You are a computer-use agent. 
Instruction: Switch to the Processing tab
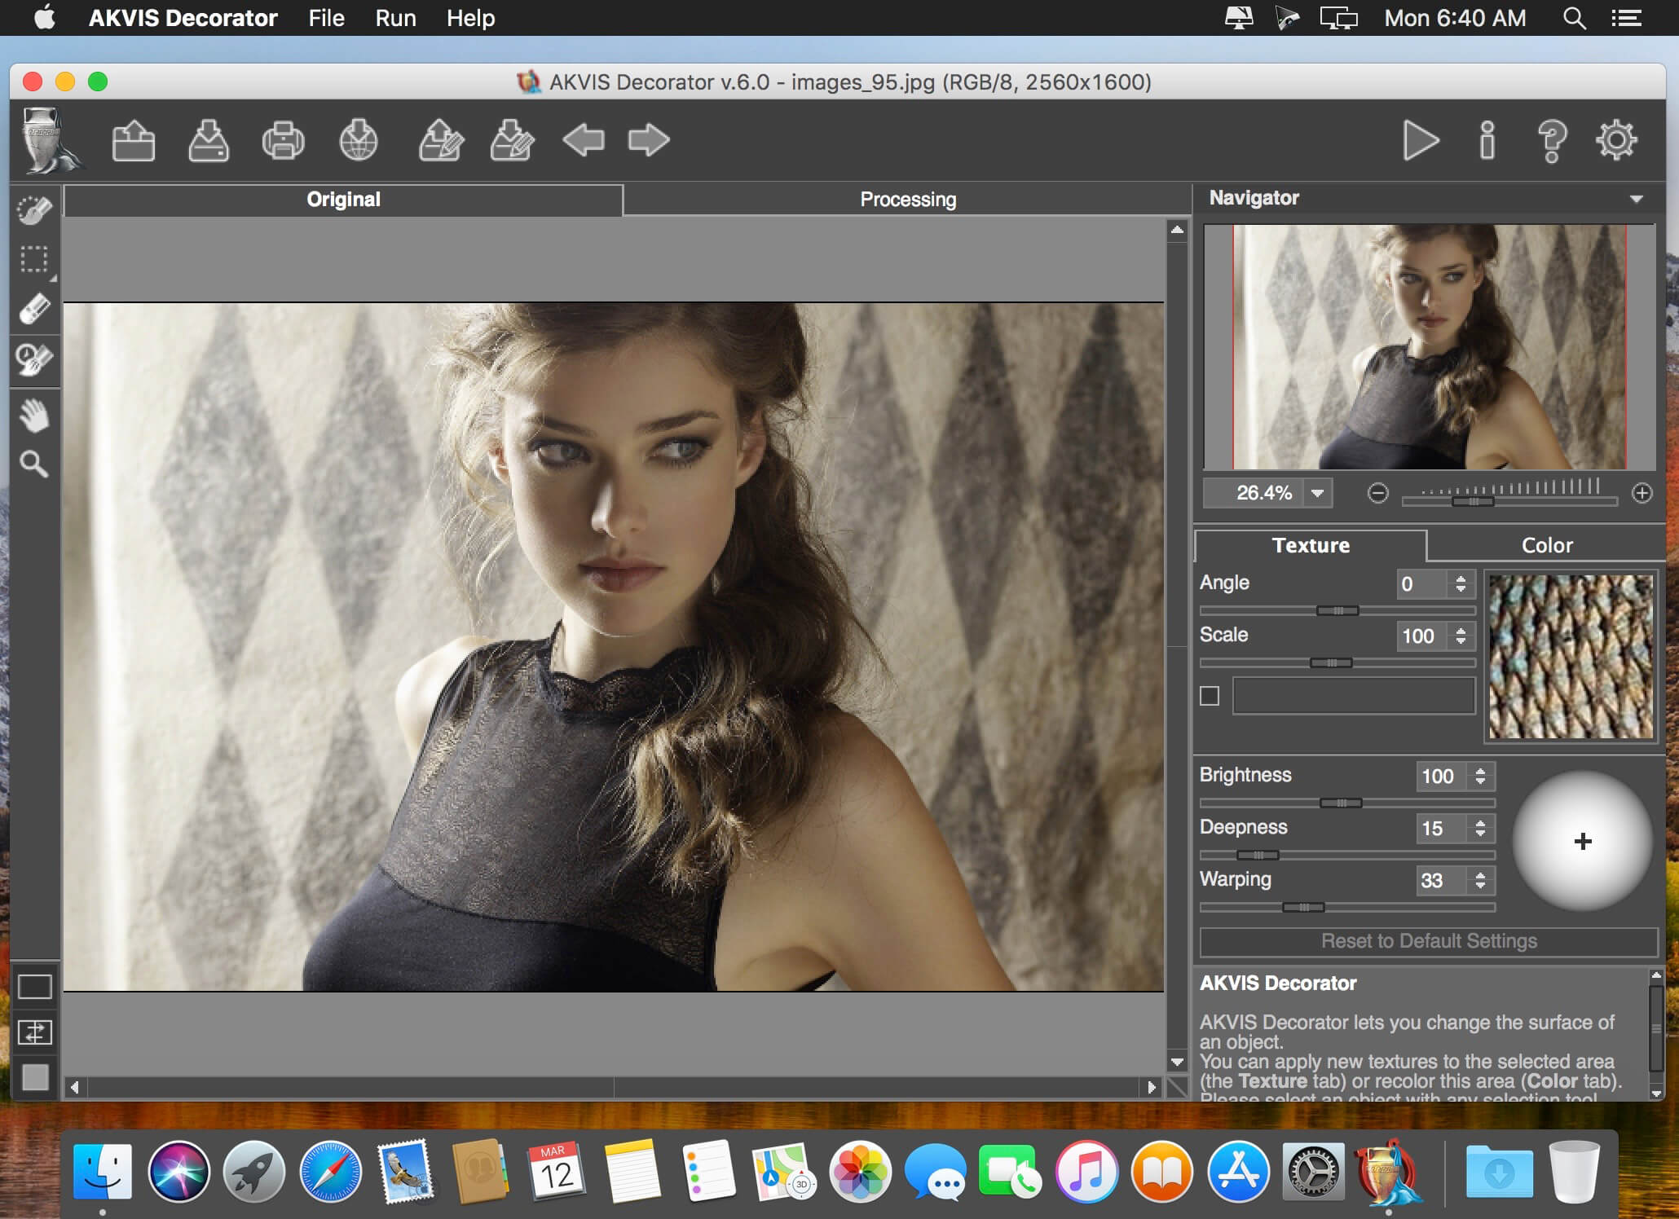click(908, 200)
